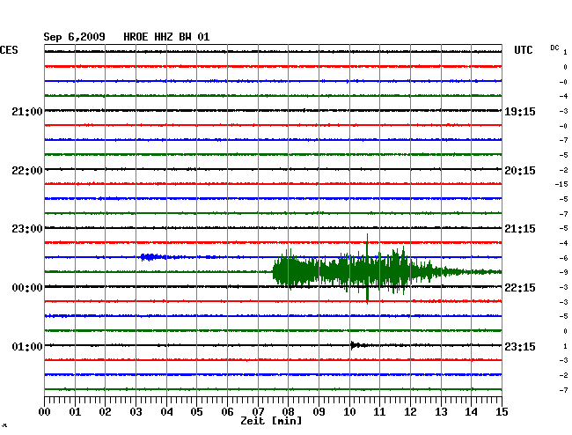This screenshot has height=435, width=572.
Task: Click the DC offset value "-6"
Action: (563, 258)
